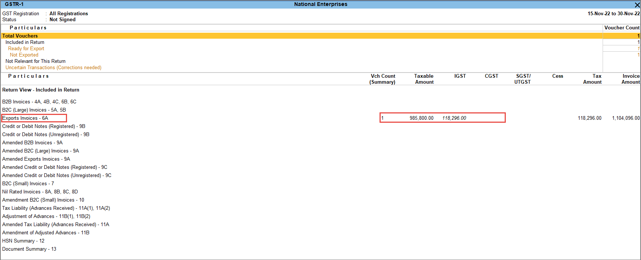641x260 pixels.
Task: Click the Not Signed status value
Action: tap(62, 19)
